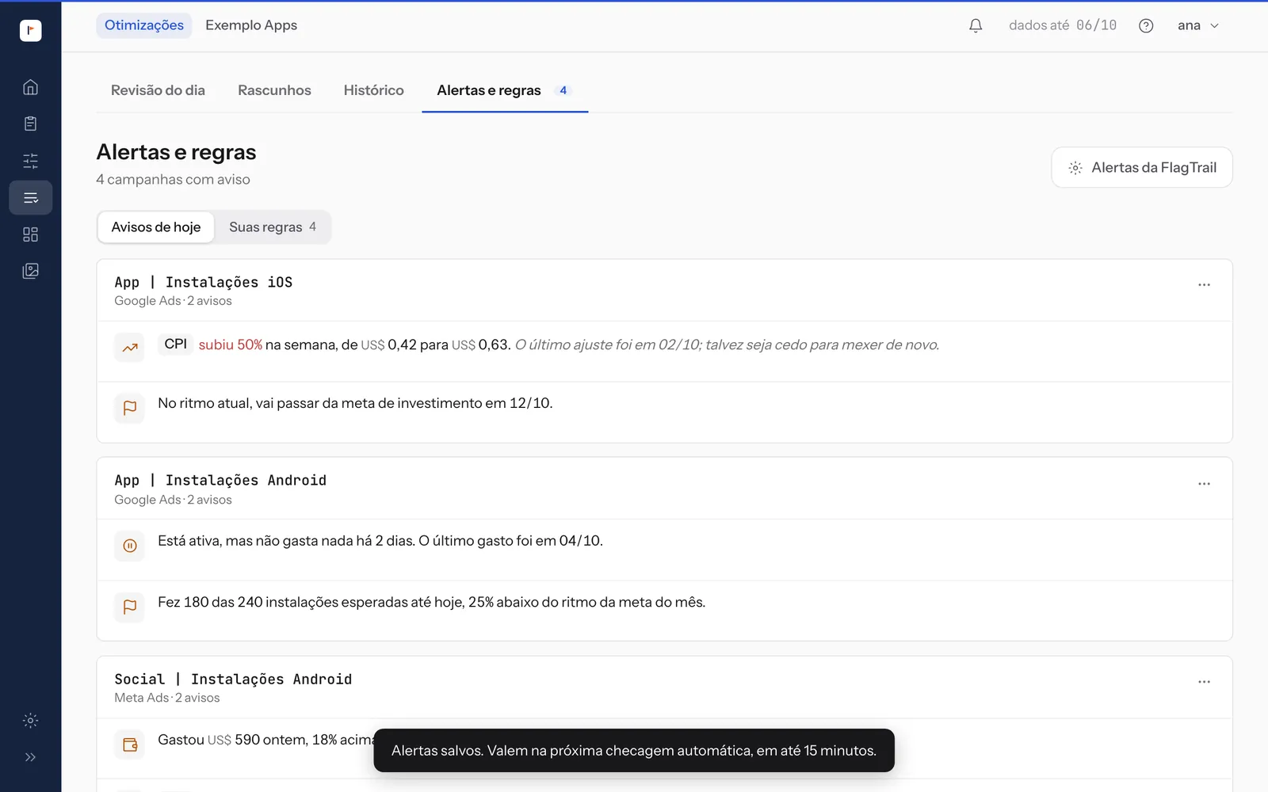
Task: Open the help question mark icon
Action: point(1146,25)
